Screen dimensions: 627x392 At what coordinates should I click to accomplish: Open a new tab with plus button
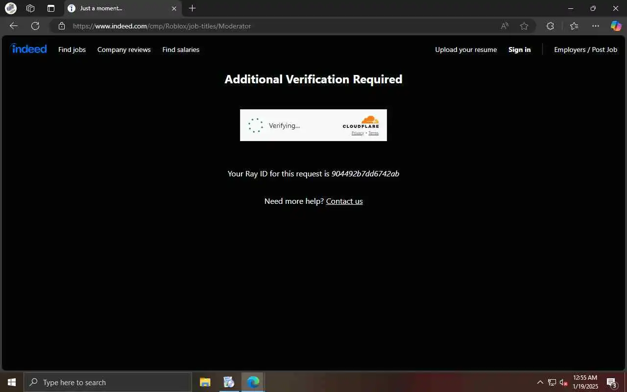click(x=193, y=8)
